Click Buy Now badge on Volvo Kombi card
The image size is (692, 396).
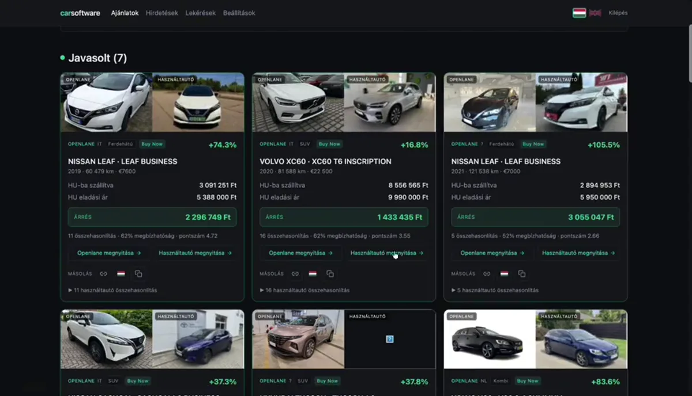pyautogui.click(x=528, y=381)
